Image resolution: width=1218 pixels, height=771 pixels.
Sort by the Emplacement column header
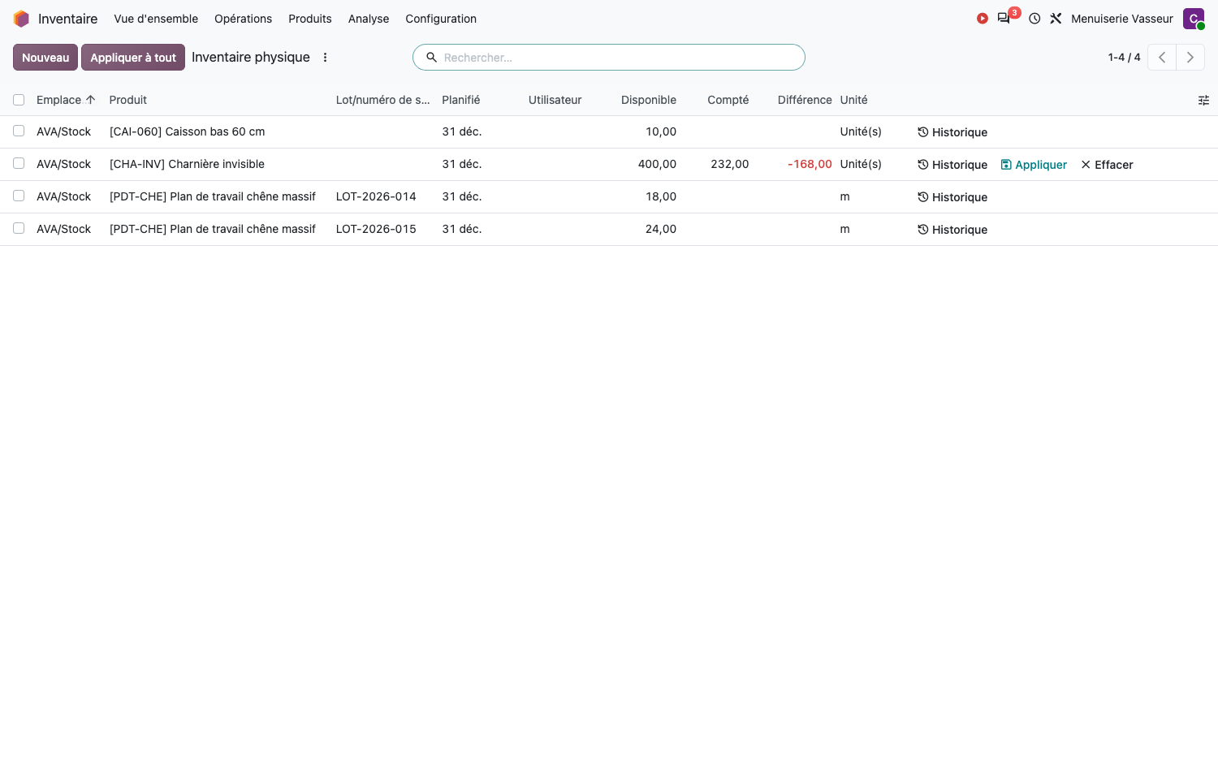66,100
